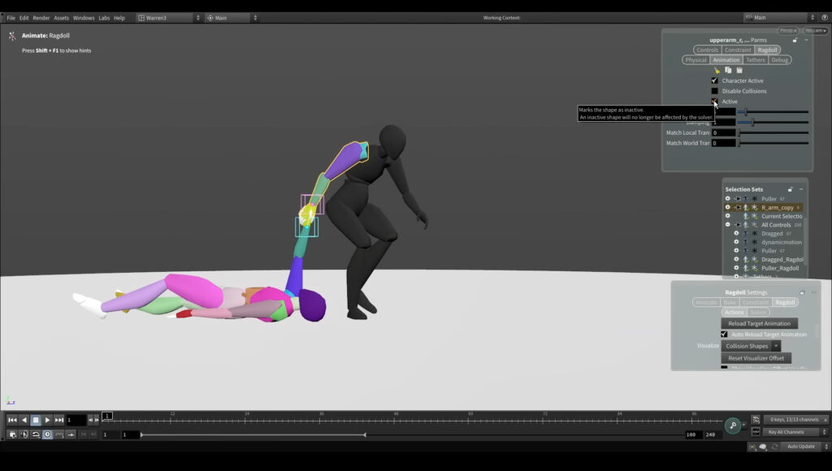Click the real-time playback toggle icon
This screenshot has width=832, height=471.
click(47, 434)
